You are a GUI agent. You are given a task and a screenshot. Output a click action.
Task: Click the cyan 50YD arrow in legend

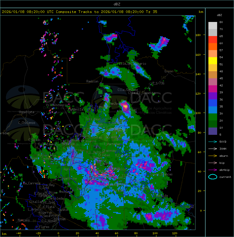pos(213,142)
